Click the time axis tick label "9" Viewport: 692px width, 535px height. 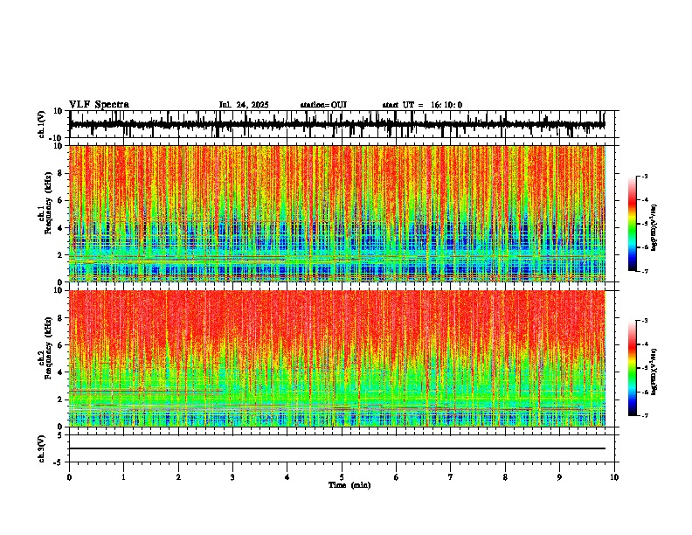coord(559,477)
